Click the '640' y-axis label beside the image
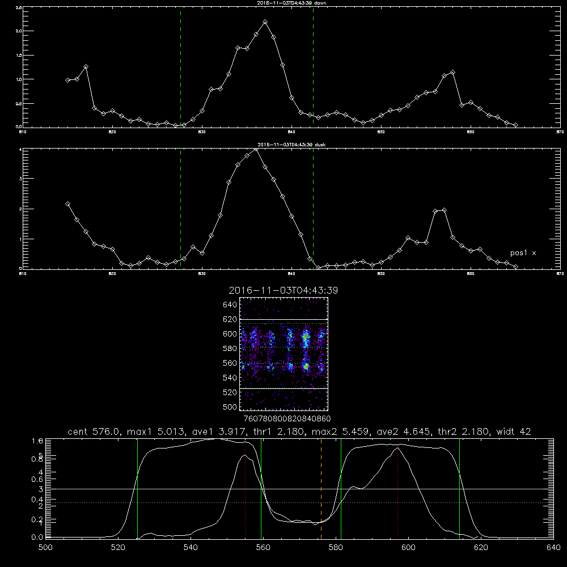The width and height of the screenshot is (567, 567). click(230, 305)
